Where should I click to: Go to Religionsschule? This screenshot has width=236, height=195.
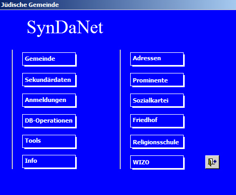(157, 142)
